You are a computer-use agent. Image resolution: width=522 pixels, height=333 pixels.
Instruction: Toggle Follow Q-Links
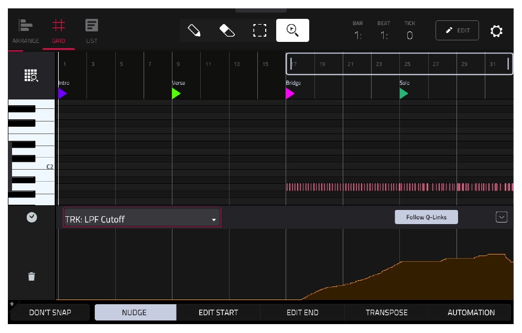pyautogui.click(x=426, y=217)
